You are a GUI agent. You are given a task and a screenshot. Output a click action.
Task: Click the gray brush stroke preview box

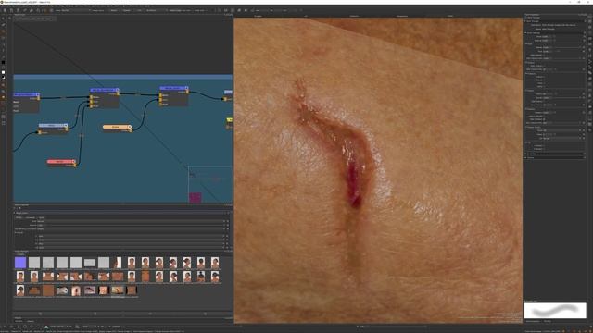[x=555, y=311]
